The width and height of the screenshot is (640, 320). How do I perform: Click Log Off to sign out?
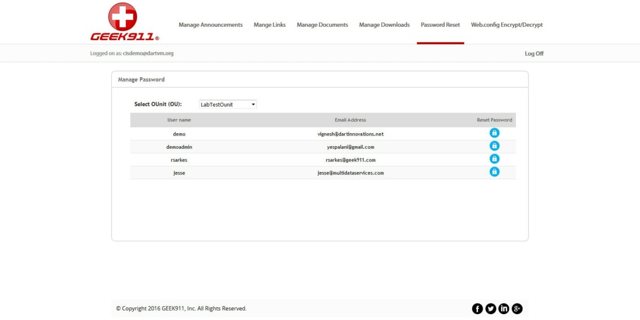coord(533,53)
